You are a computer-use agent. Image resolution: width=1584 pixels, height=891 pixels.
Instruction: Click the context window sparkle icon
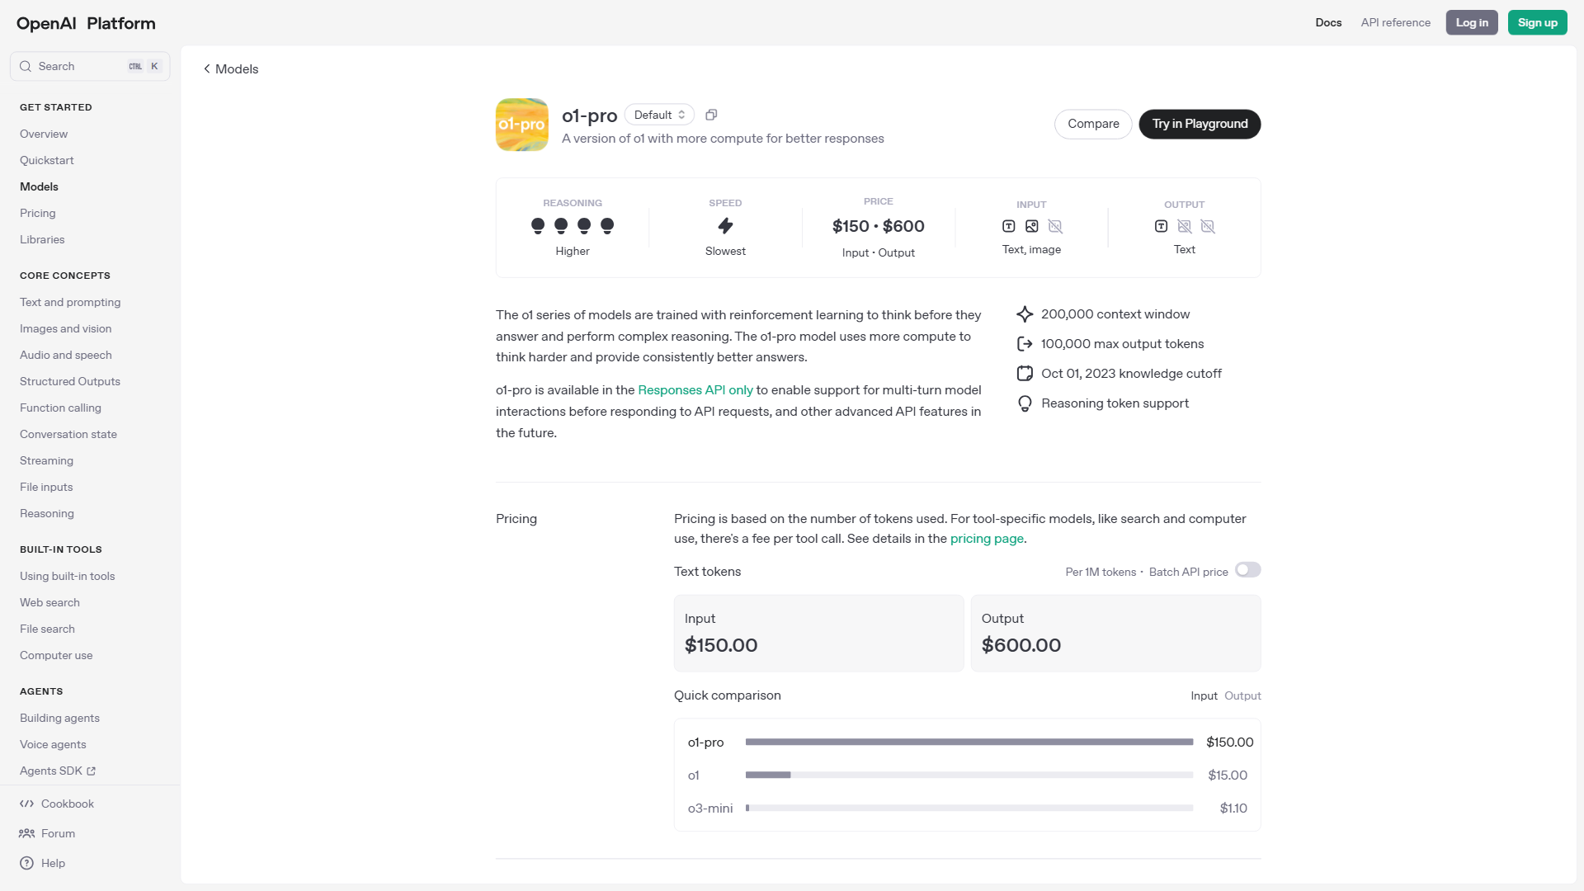pyautogui.click(x=1025, y=314)
